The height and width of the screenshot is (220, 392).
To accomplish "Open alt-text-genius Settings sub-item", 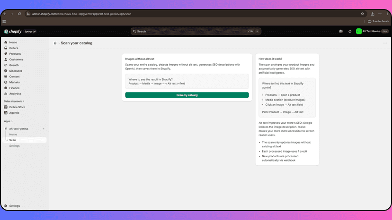I will (14, 146).
